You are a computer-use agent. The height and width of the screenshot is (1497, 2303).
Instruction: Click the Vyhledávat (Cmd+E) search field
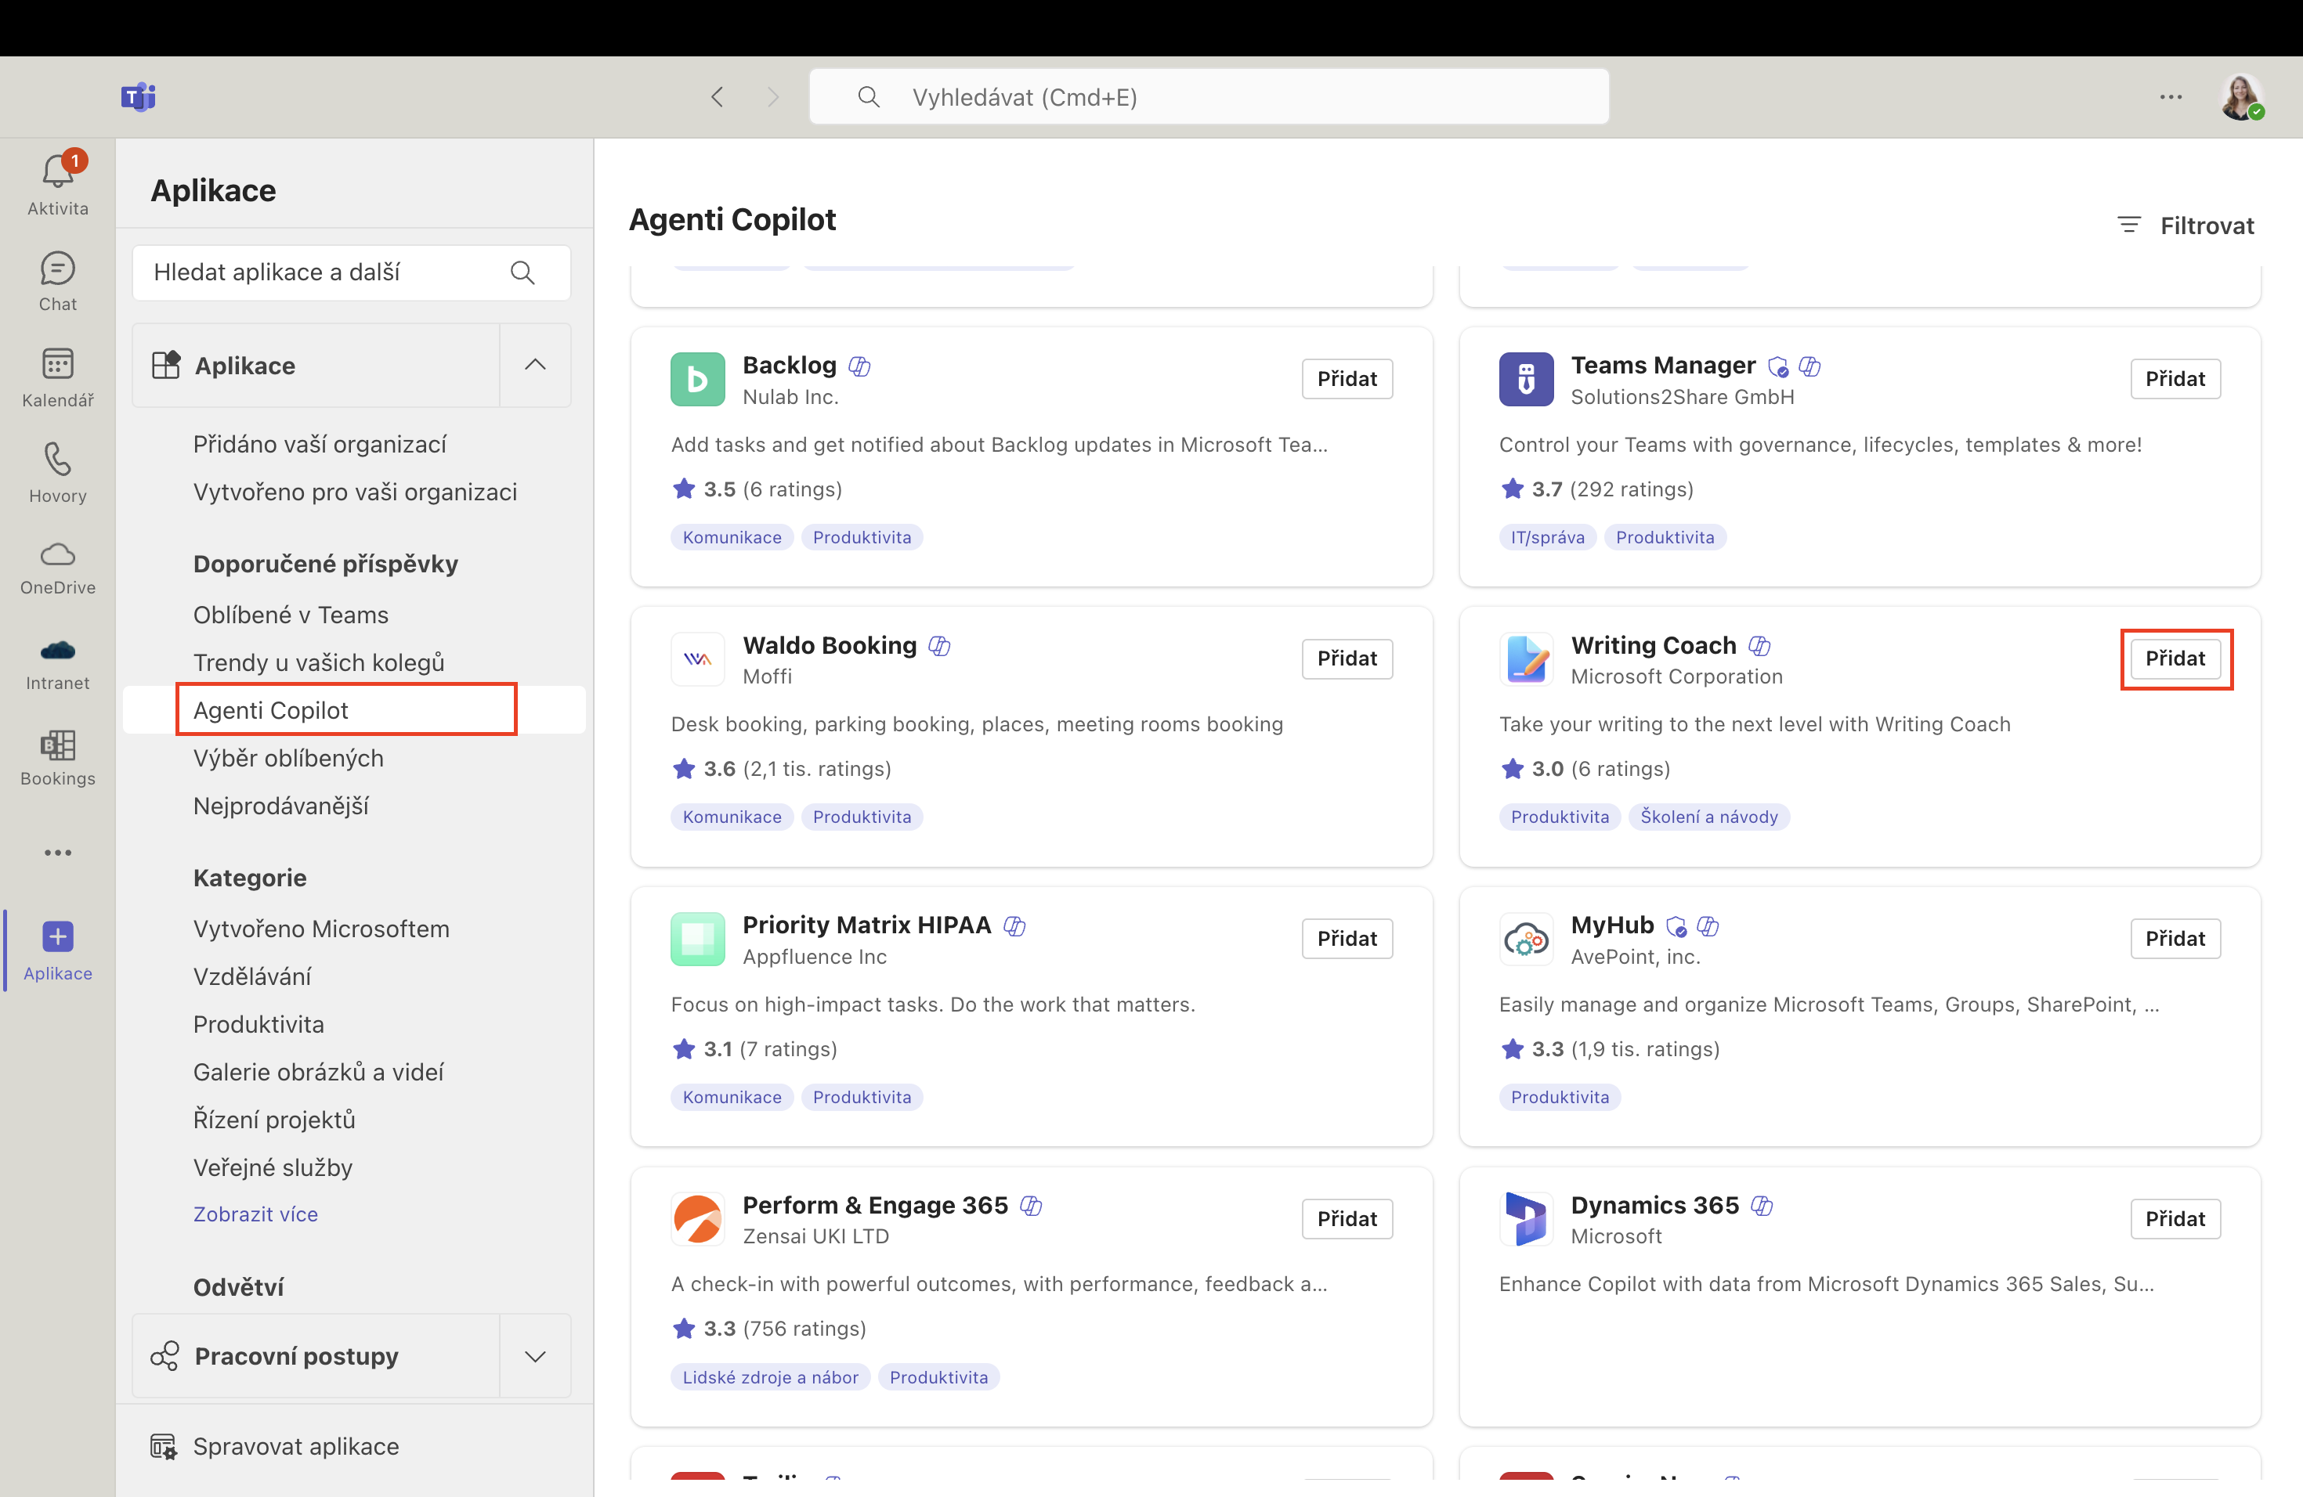[1209, 97]
